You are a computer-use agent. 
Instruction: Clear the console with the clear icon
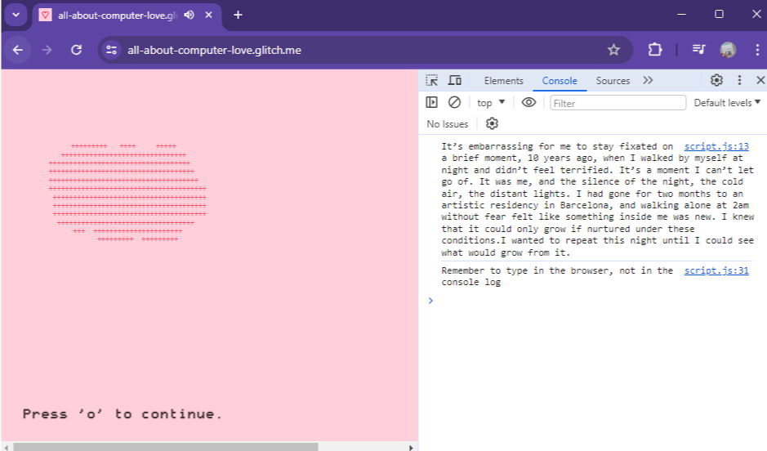pos(455,102)
